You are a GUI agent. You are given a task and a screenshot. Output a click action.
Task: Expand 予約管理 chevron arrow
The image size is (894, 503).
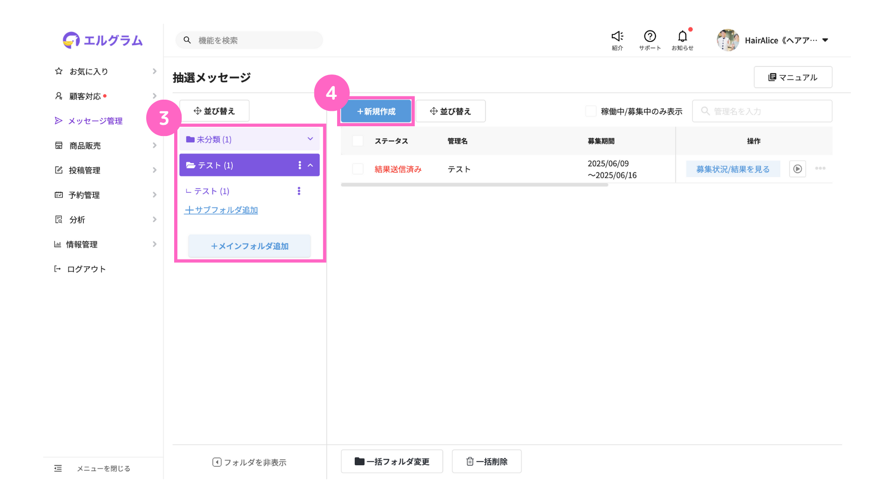click(155, 195)
